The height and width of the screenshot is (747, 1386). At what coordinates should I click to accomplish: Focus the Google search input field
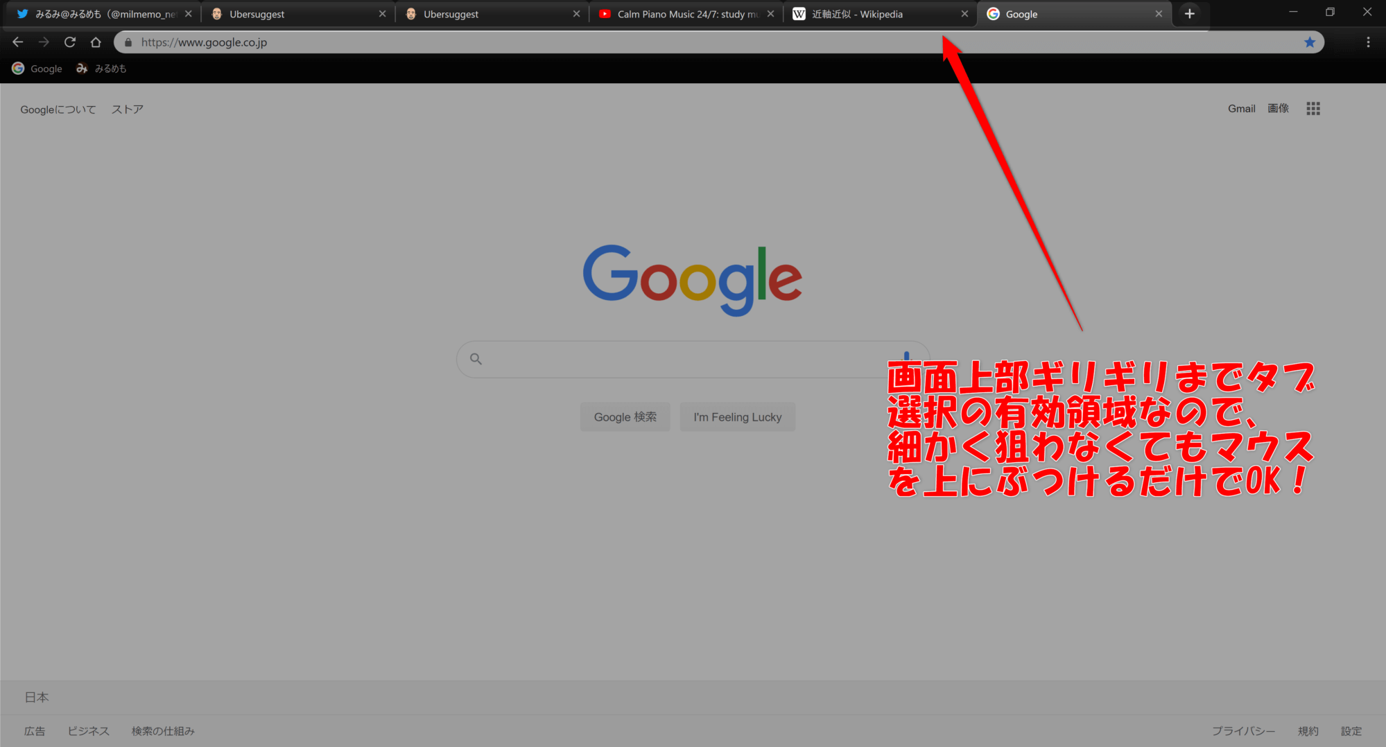[x=693, y=359]
